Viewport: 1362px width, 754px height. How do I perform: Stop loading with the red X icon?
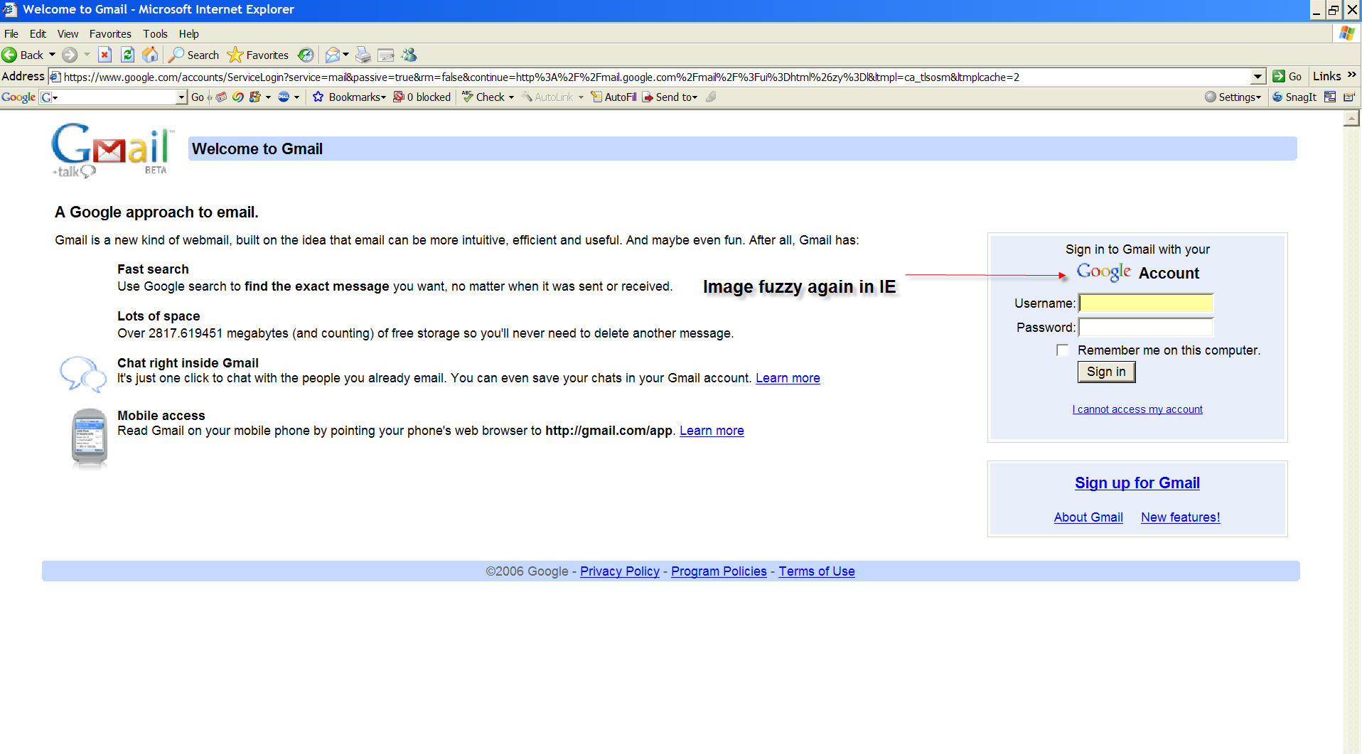104,55
